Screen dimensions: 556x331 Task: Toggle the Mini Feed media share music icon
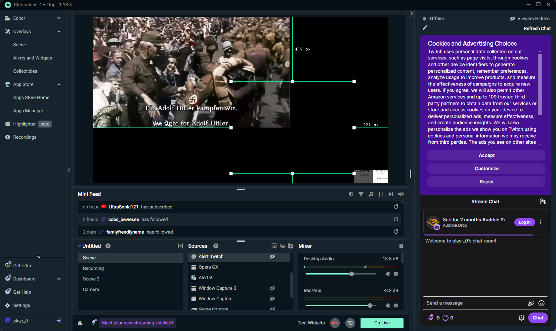[x=371, y=194]
